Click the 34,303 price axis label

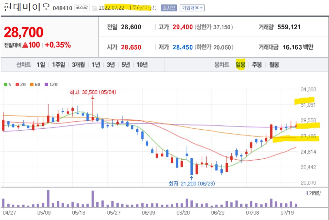308,90
